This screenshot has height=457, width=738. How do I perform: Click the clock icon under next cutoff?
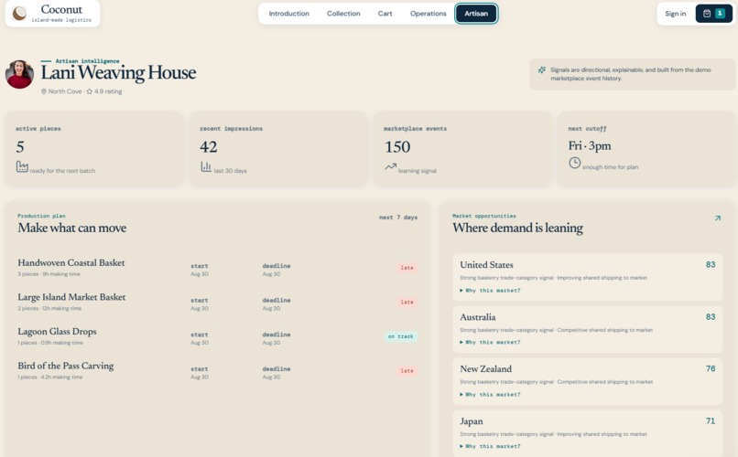(x=574, y=163)
